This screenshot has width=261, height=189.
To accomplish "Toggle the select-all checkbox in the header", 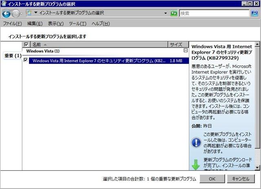I will click(x=26, y=44).
